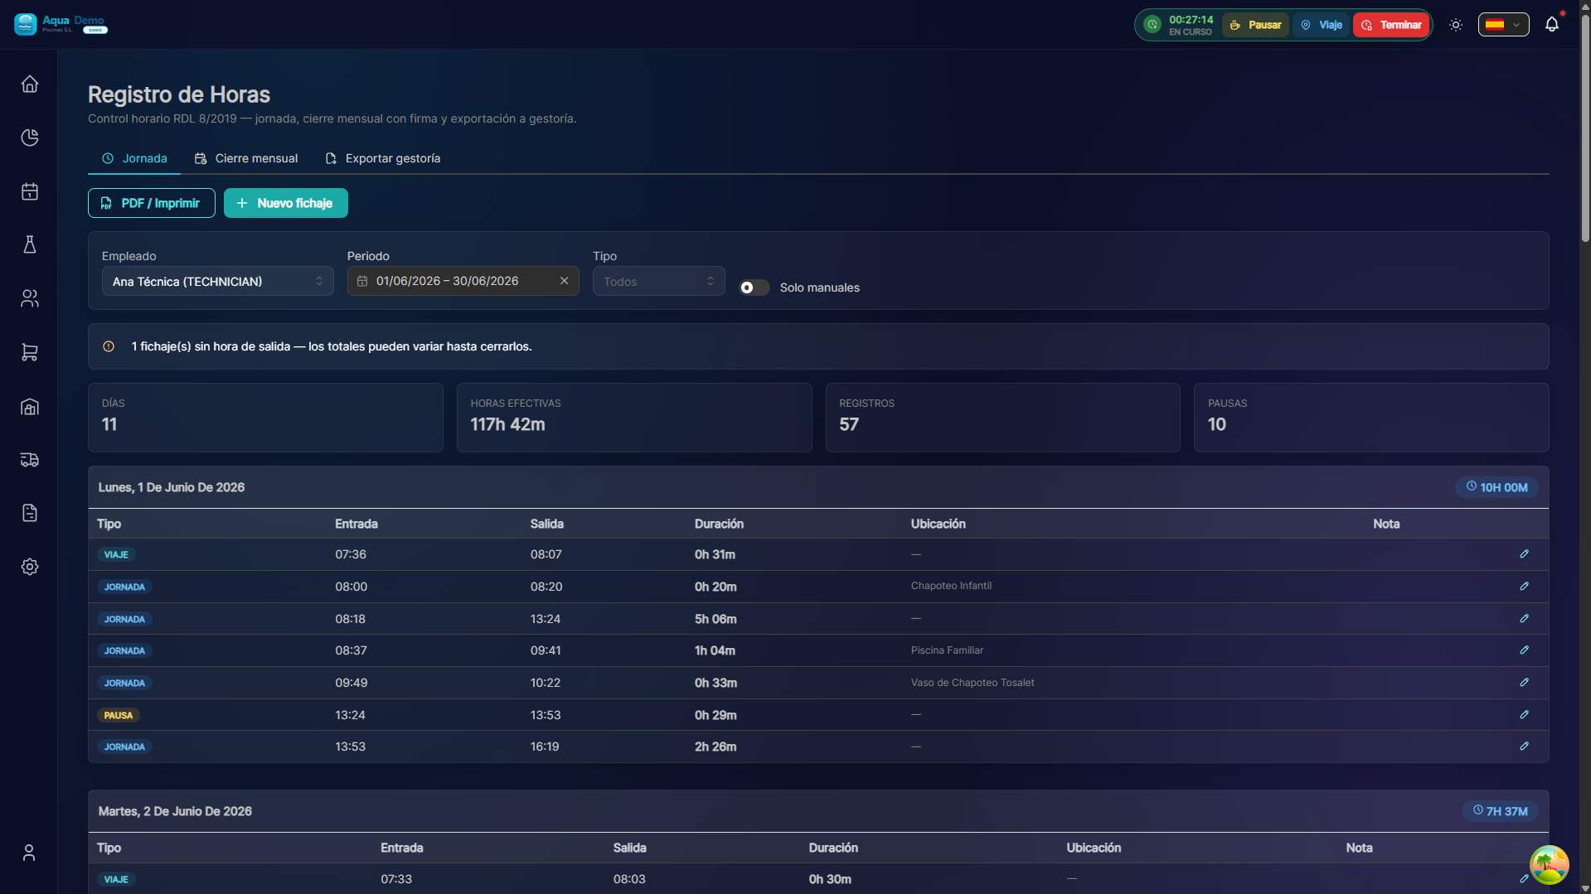Click the Piscina Familiar location text
The width and height of the screenshot is (1591, 894).
[947, 650]
